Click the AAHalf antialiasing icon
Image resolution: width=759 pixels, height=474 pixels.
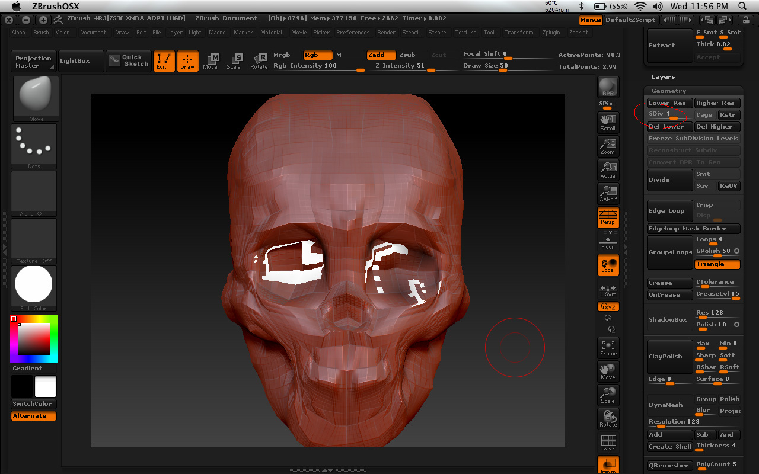click(x=608, y=194)
